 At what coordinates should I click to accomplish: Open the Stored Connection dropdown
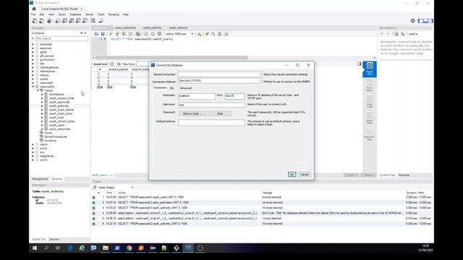[260, 74]
